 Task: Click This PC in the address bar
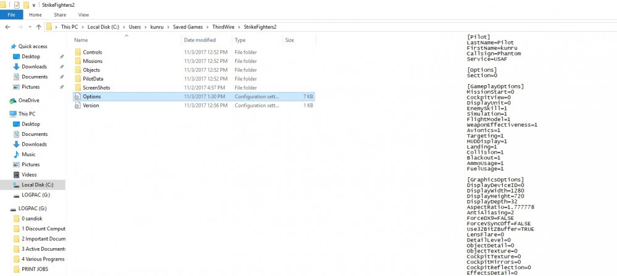[x=69, y=27]
